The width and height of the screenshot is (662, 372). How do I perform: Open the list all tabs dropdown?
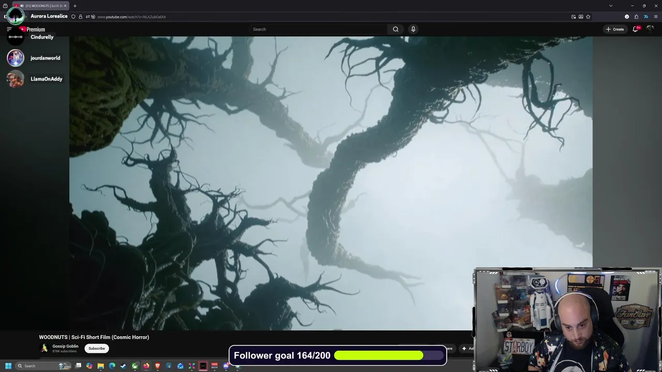pyautogui.click(x=611, y=6)
